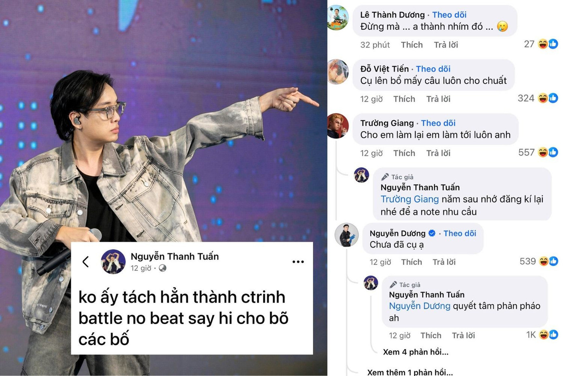View reactions on Lê Thành Dương's comment
This screenshot has width=563, height=376.
(x=541, y=44)
